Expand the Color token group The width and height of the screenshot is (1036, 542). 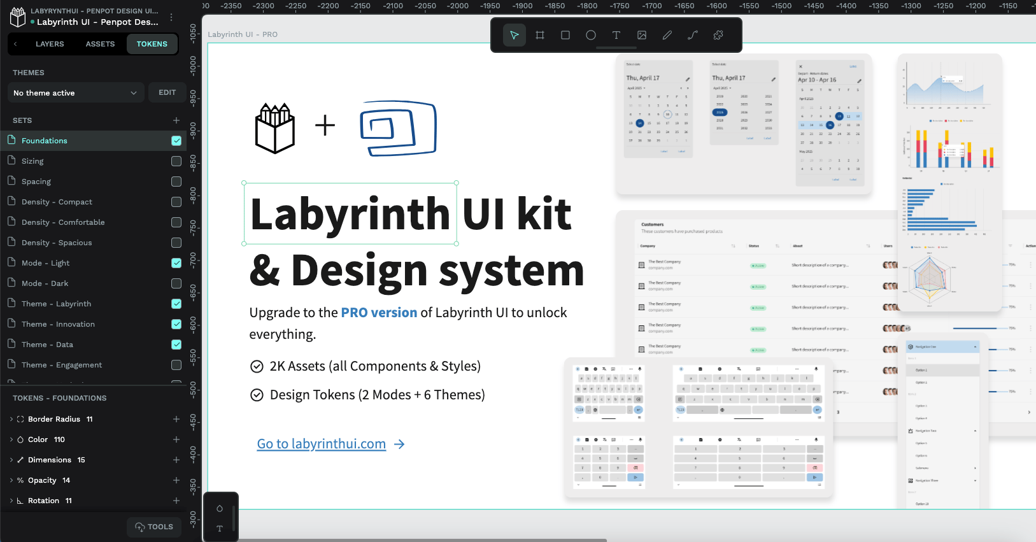11,439
